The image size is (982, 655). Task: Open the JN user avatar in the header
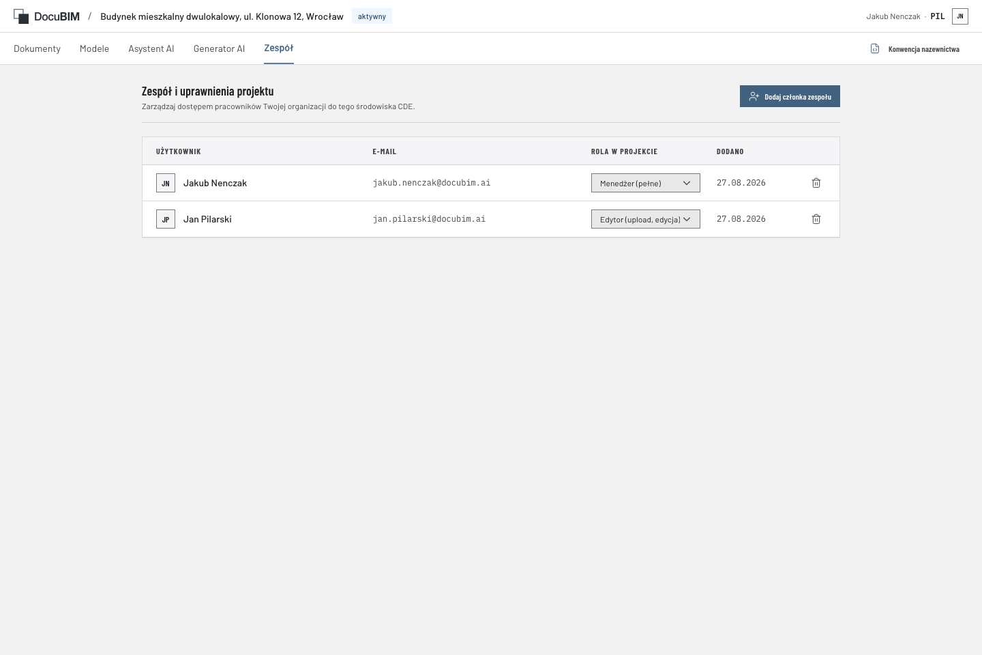click(960, 16)
